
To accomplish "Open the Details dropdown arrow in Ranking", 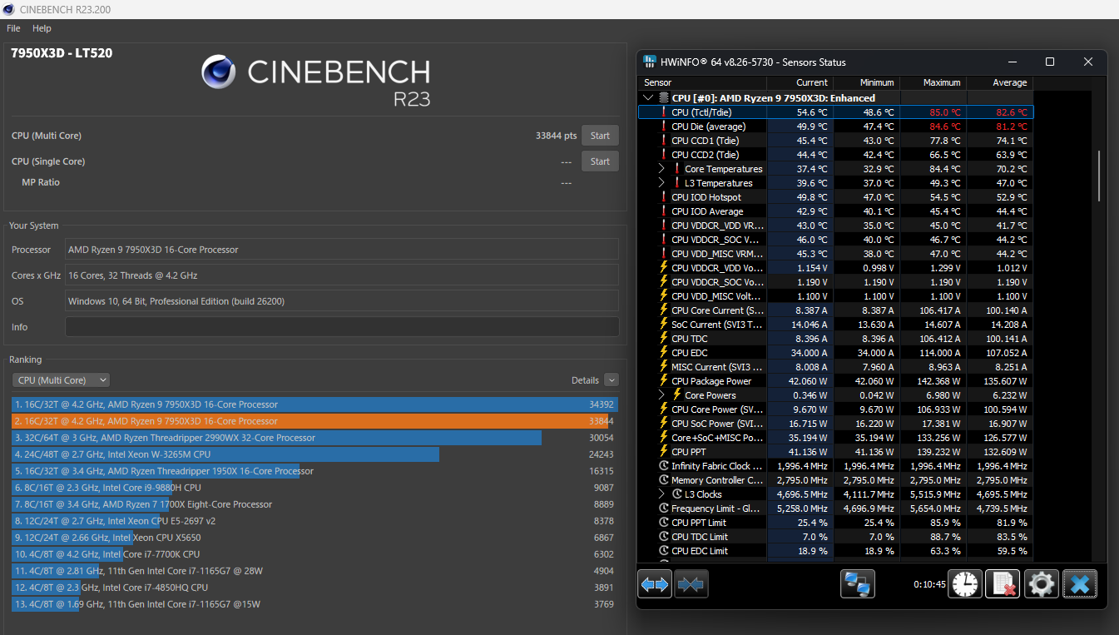I will (x=611, y=380).
